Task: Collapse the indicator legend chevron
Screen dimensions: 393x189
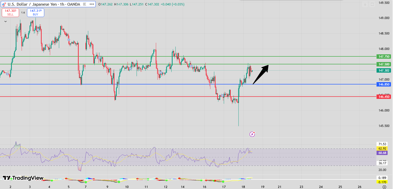Action: [x=5, y=22]
